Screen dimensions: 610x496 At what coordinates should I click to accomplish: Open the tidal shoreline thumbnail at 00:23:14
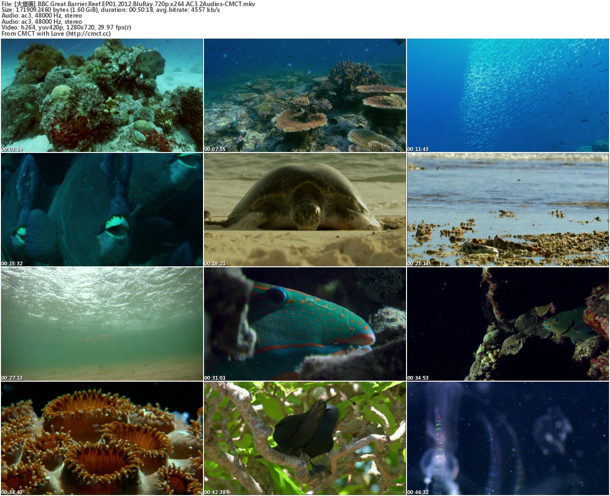[508, 210]
